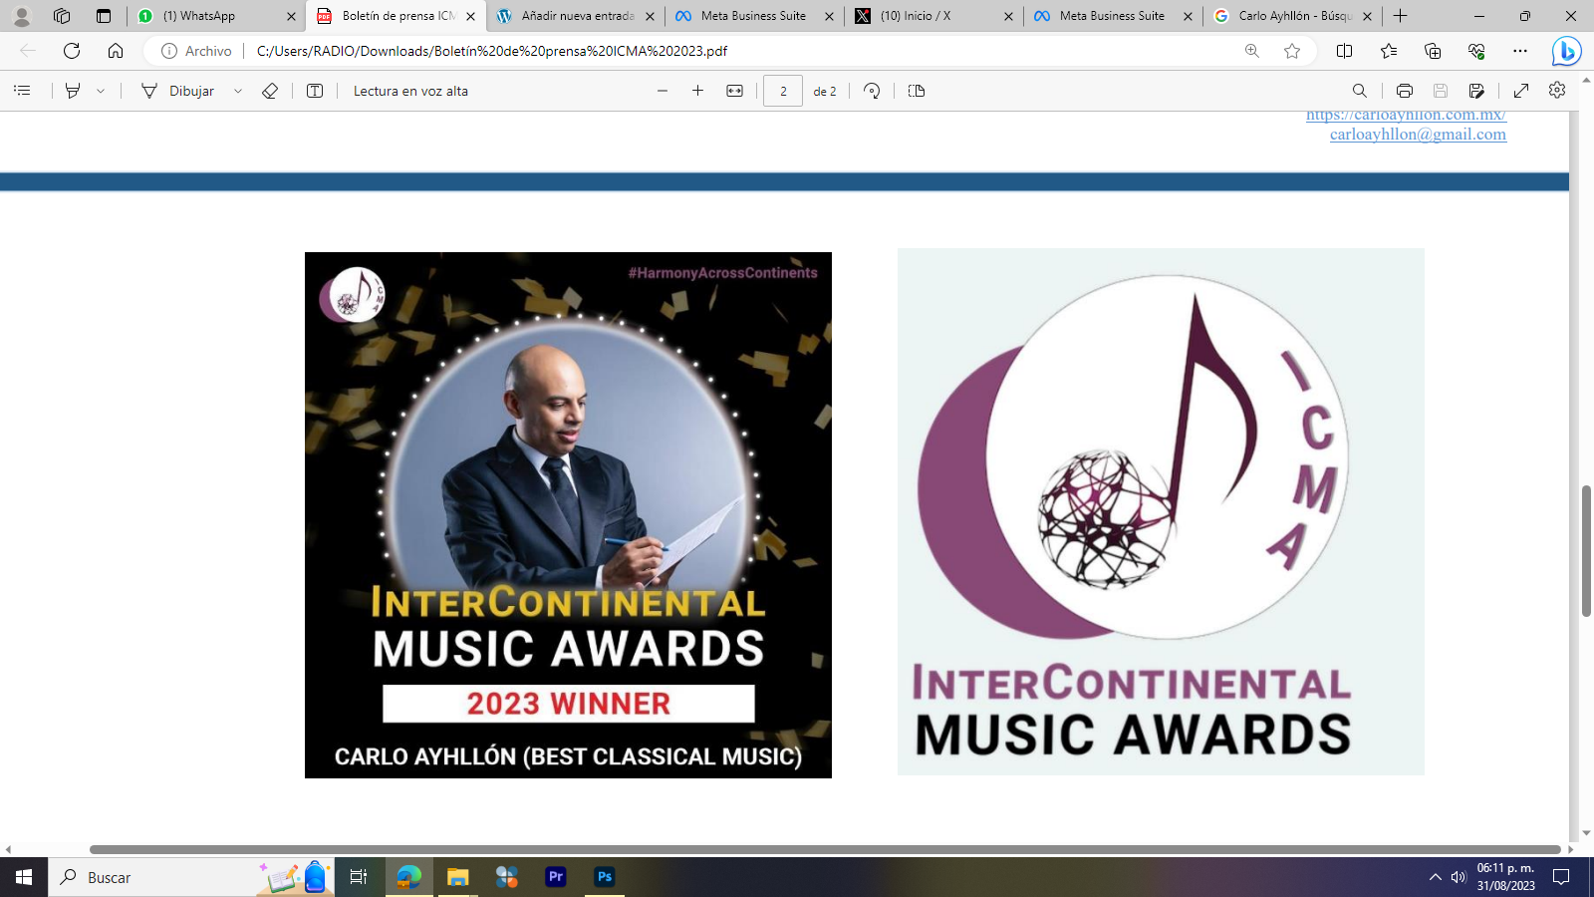The image size is (1594, 897).
Task: Switch to the first Meta Business Suite tab
Action: click(x=753, y=16)
